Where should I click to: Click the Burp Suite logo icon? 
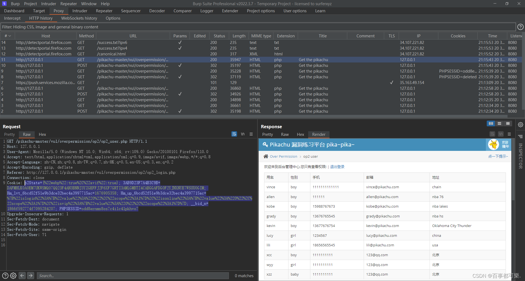click(x=4, y=4)
